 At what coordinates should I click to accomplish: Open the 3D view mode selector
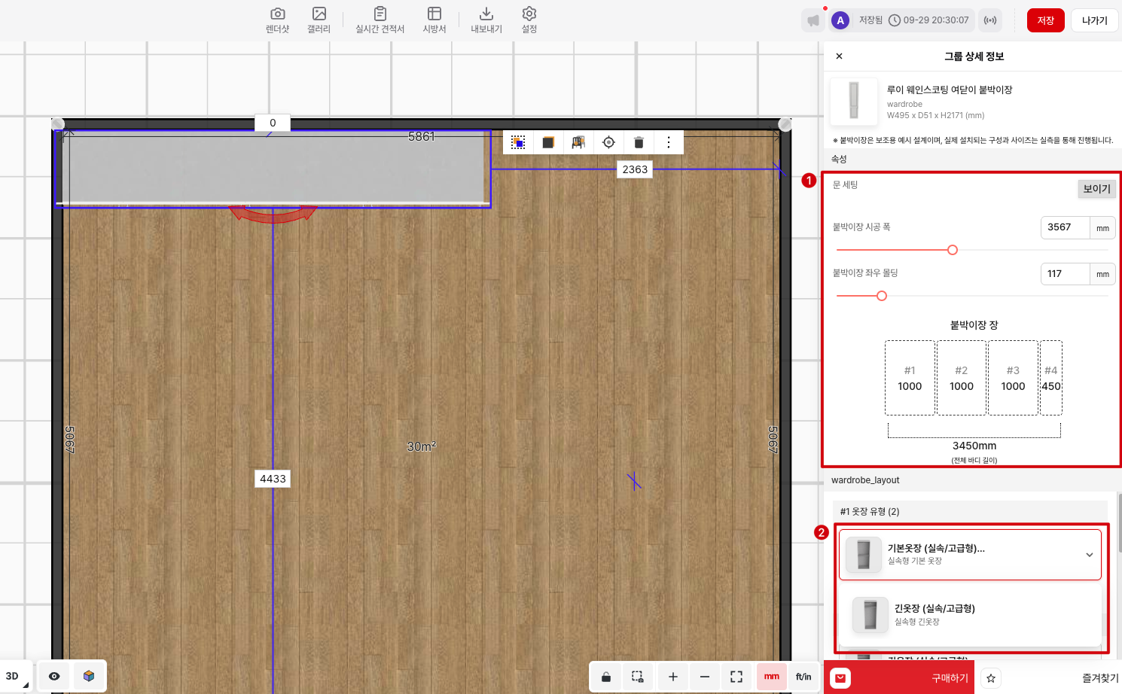(15, 676)
